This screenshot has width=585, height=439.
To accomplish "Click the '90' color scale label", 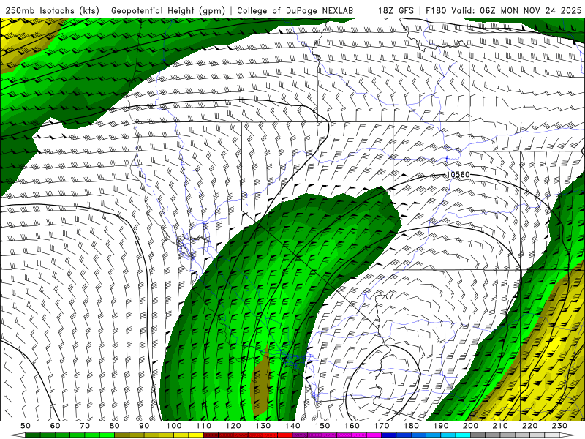I will [x=144, y=426].
